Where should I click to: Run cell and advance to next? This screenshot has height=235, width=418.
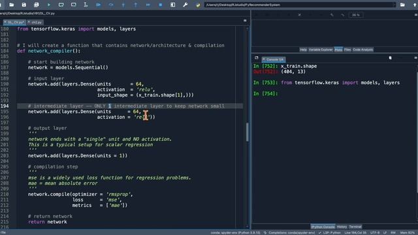pos(74,5)
